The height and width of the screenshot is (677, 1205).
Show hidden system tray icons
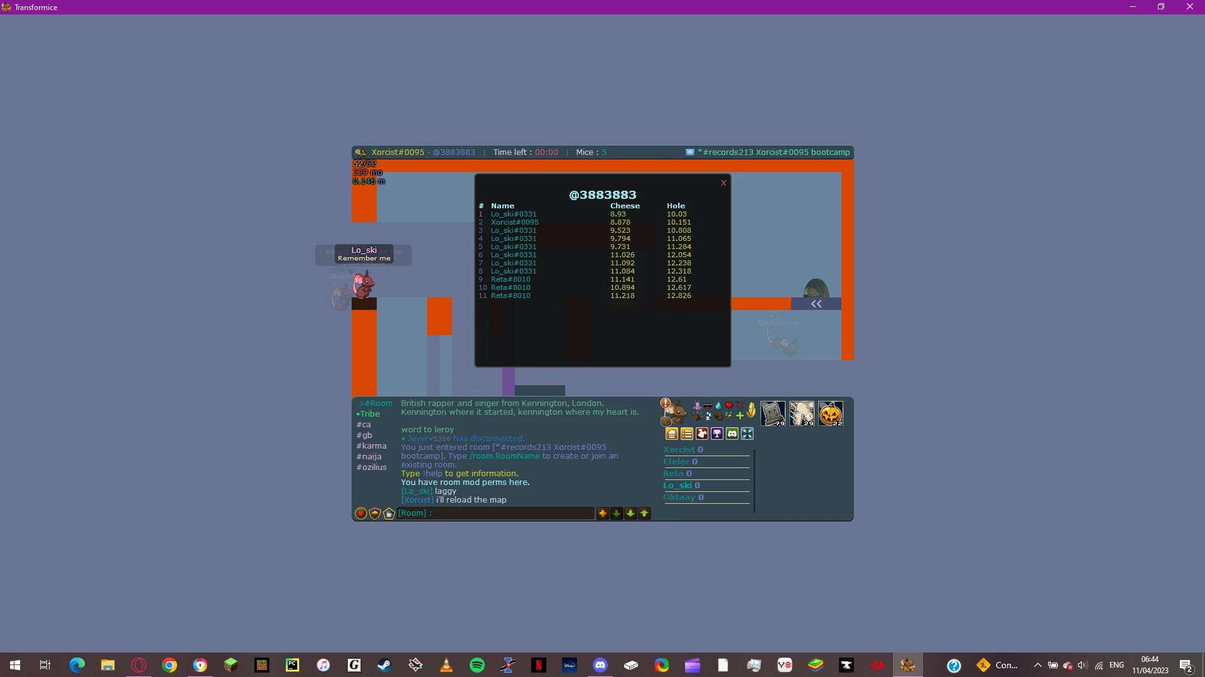click(x=1037, y=665)
